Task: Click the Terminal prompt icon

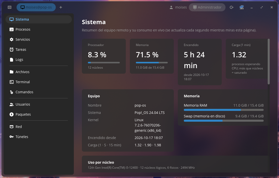Action: click(x=12, y=82)
